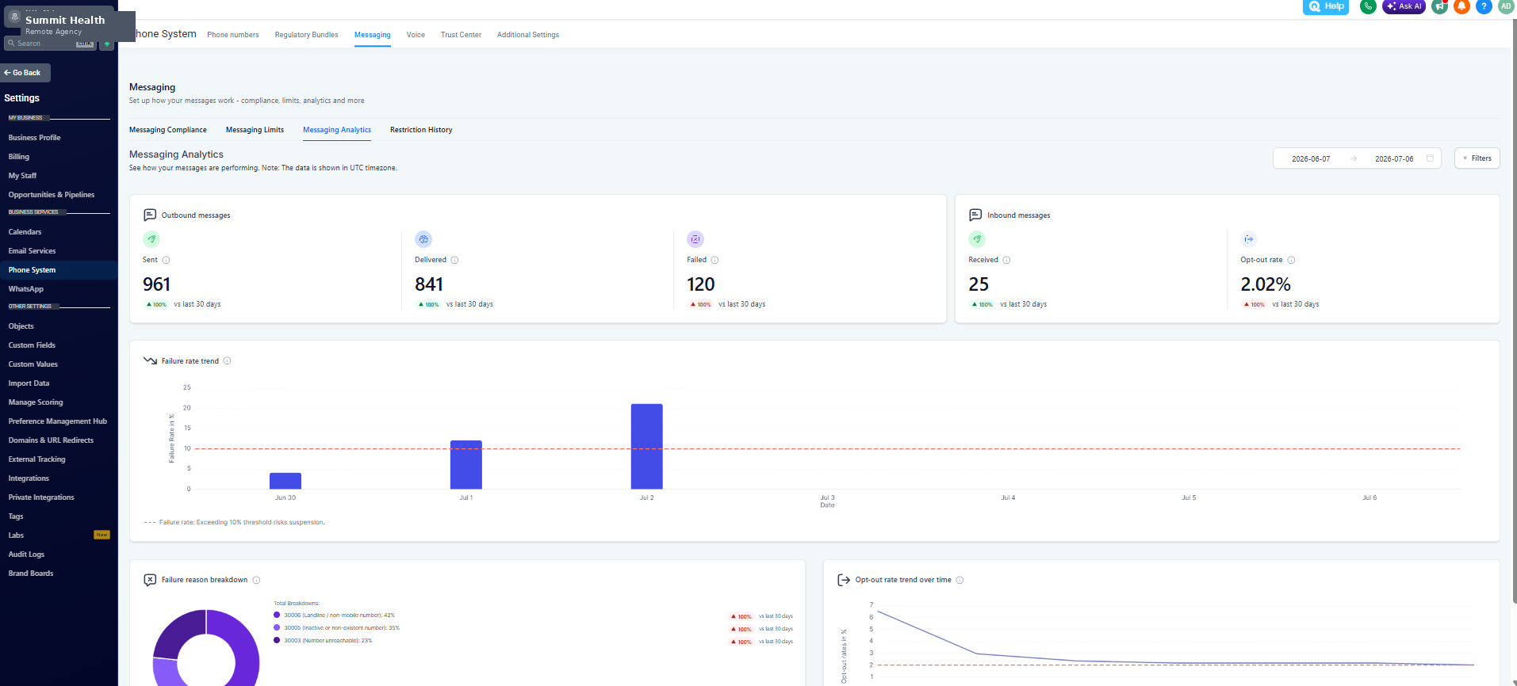Viewport: 1517px width, 686px height.
Task: Click info icon next to Received
Action: (1006, 260)
